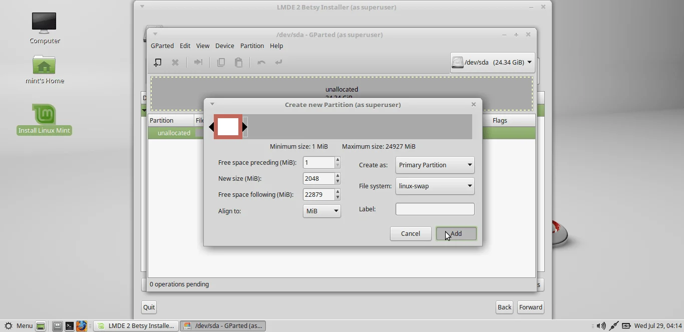Launch Firefox from the taskbar
Image resolution: width=684 pixels, height=332 pixels.
(x=82, y=326)
